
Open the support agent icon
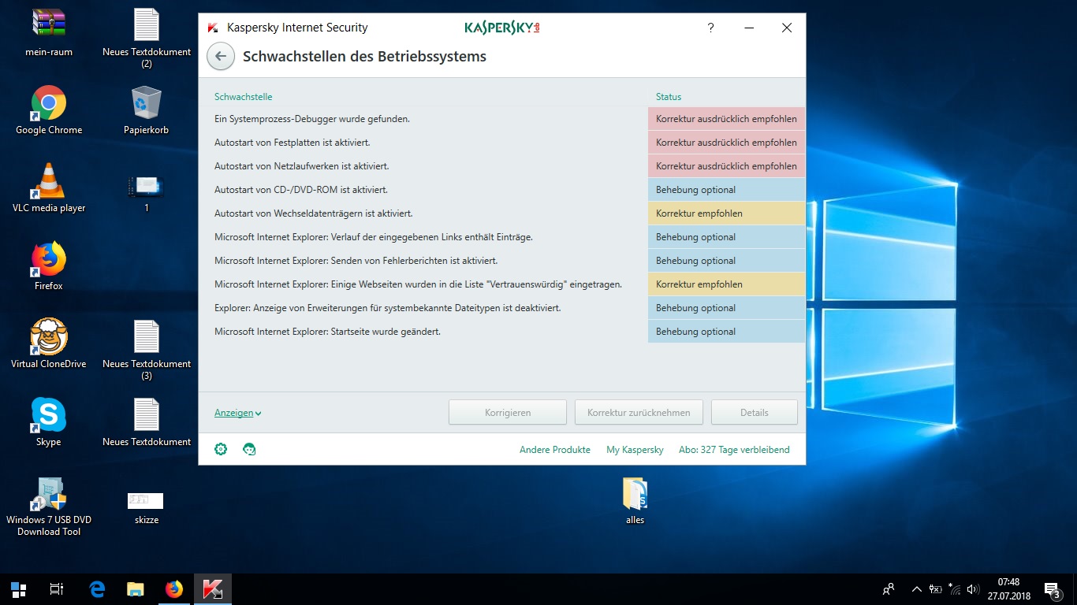click(249, 449)
